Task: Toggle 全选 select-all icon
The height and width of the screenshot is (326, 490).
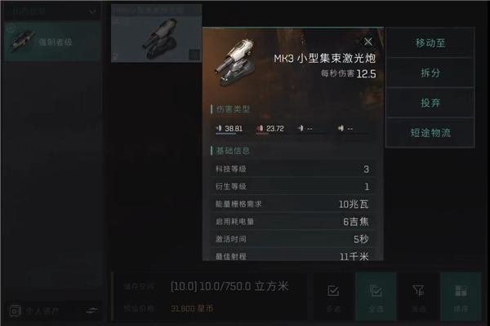Action: click(376, 291)
